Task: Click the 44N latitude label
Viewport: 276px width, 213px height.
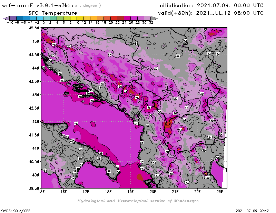Action: (x=36, y=68)
